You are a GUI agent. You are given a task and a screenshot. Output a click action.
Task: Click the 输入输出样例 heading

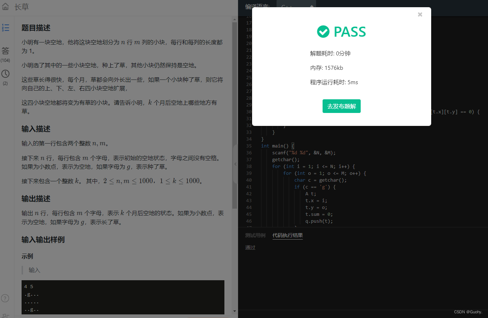(x=43, y=240)
